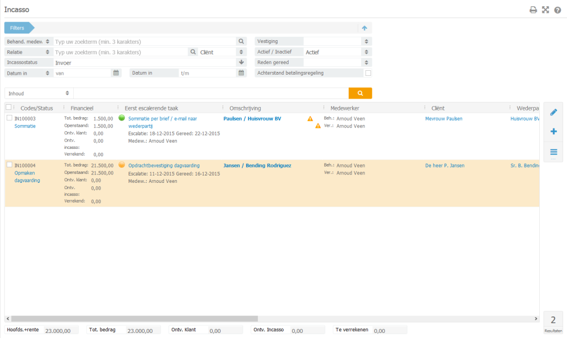Click green status dot for IN100003
567x338 pixels.
(x=121, y=118)
